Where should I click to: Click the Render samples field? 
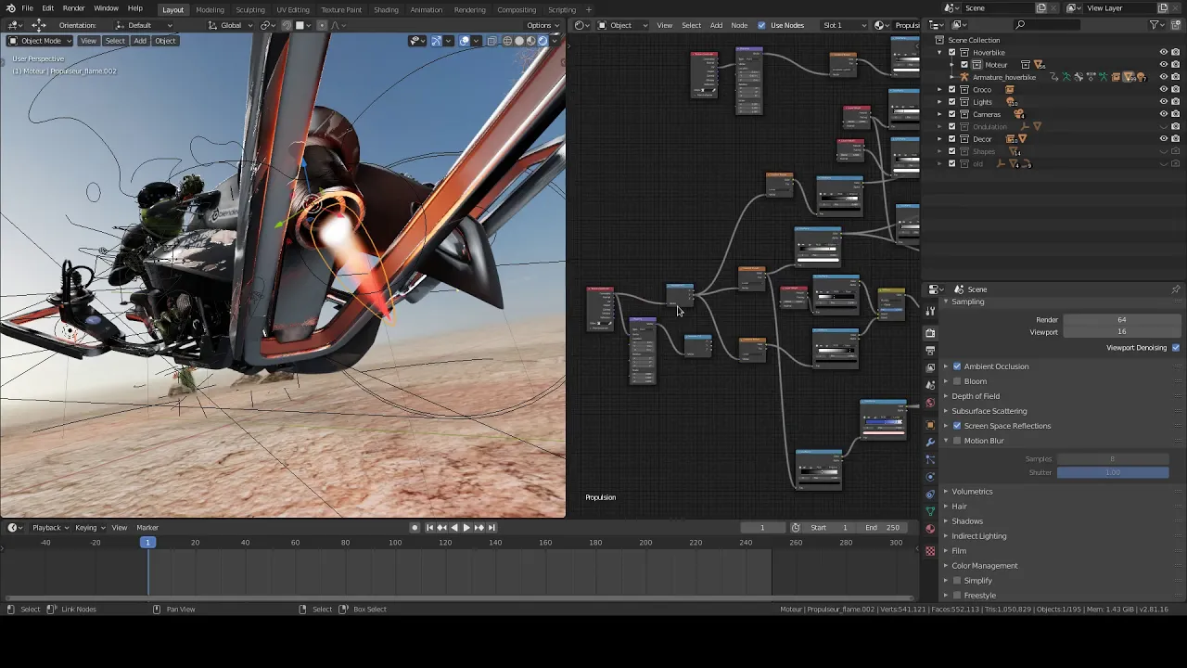tap(1121, 320)
